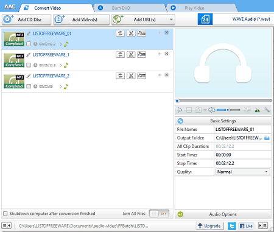Click the speaker mute icon in player
The image size is (274, 232).
211,110
